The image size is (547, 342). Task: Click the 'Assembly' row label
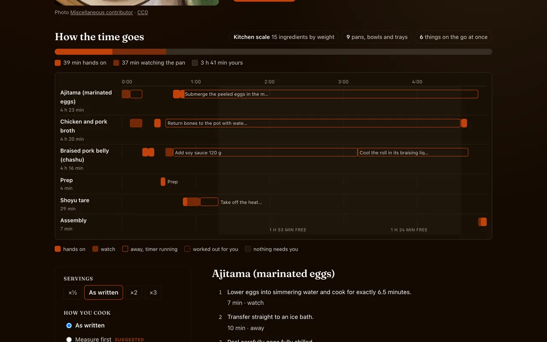click(74, 220)
